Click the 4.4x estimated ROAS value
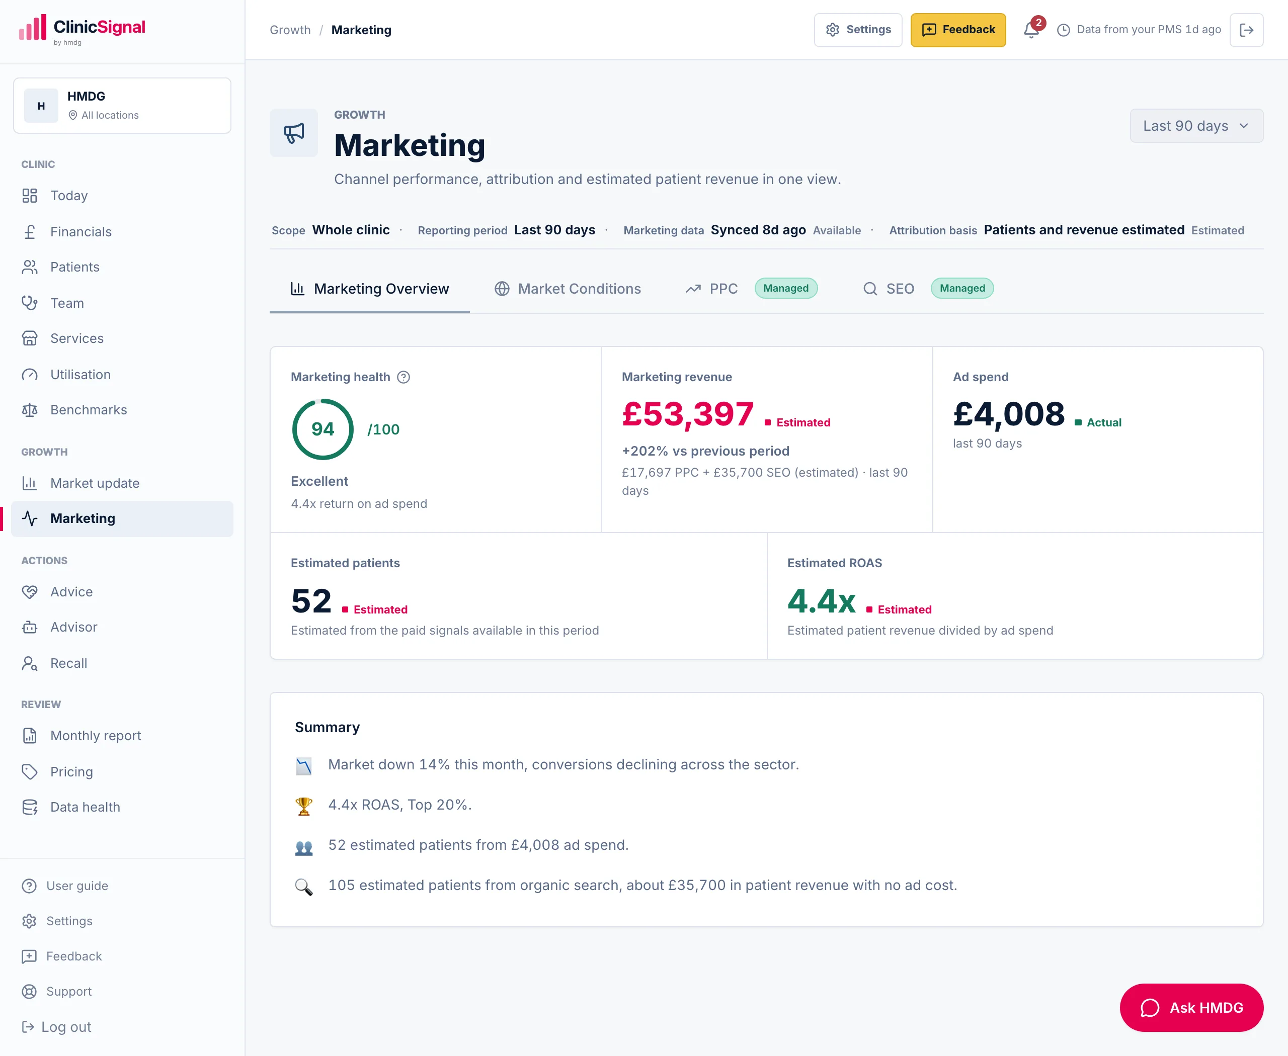 821,601
